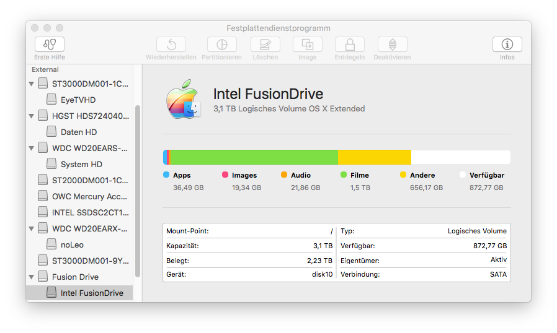Screen dimensions: 557x333
Task: Click the green Filme segment in usage bar
Action: pyautogui.click(x=254, y=157)
